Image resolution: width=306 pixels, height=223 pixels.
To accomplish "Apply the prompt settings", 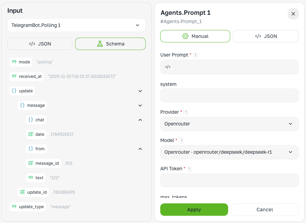I will [x=194, y=210].
